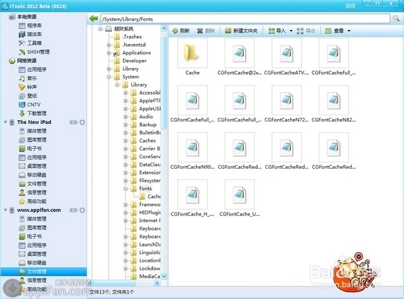
Task: Click the 导出 export button
Action: (306, 31)
